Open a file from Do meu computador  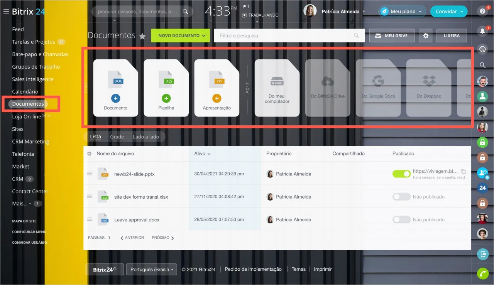point(277,88)
